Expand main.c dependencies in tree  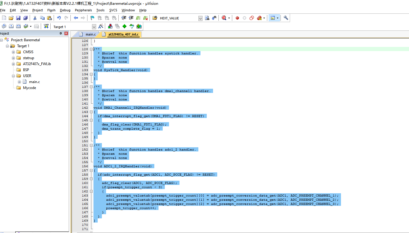click(x=19, y=82)
